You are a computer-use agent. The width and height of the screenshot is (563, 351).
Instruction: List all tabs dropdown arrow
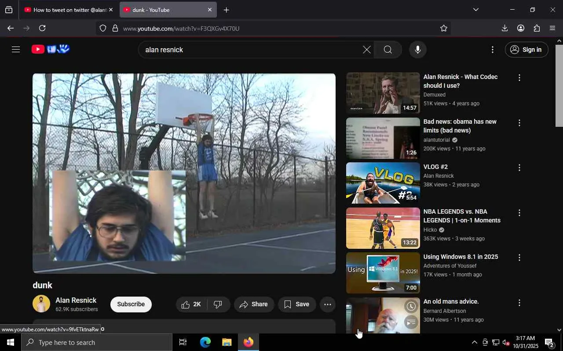coord(475,10)
